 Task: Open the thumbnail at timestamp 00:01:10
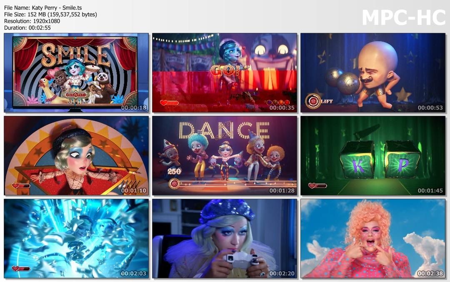[76, 155]
